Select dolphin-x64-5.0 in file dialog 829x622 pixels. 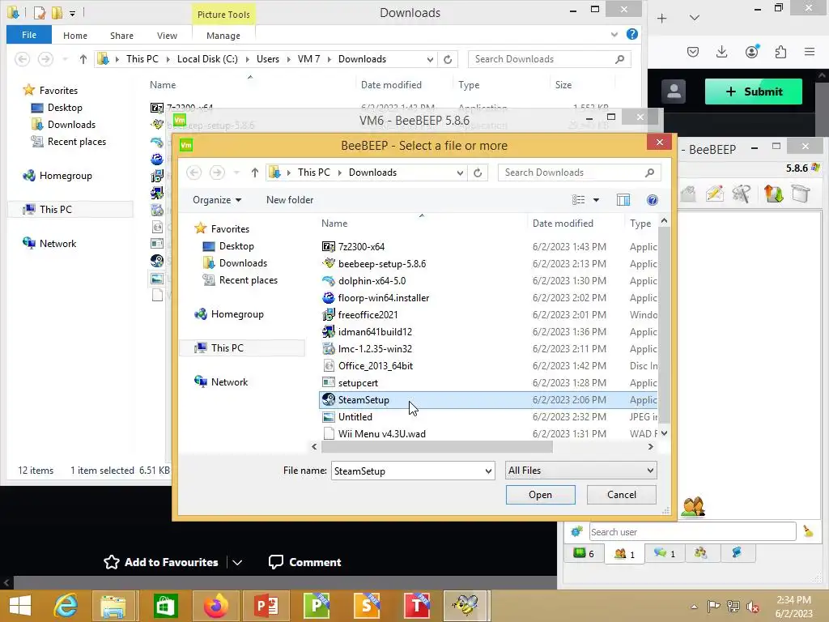pyautogui.click(x=372, y=280)
